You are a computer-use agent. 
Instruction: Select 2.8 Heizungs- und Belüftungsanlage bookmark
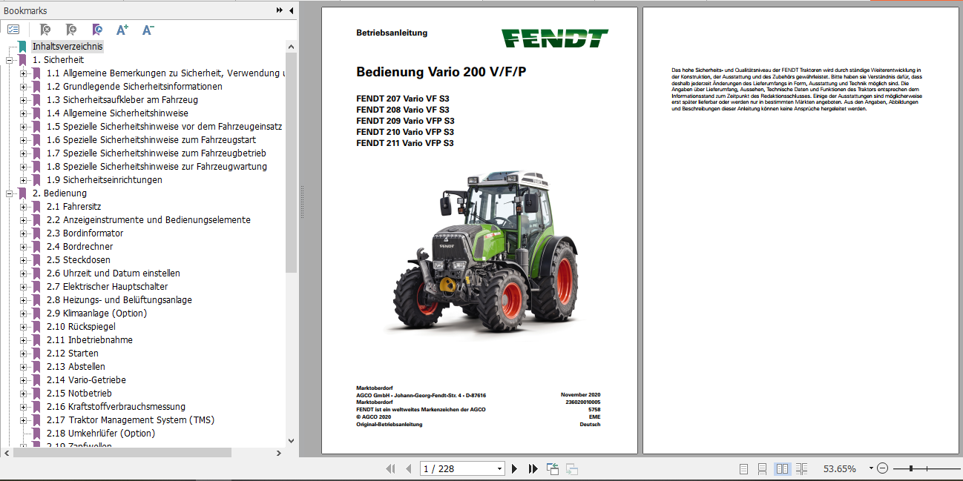click(119, 300)
